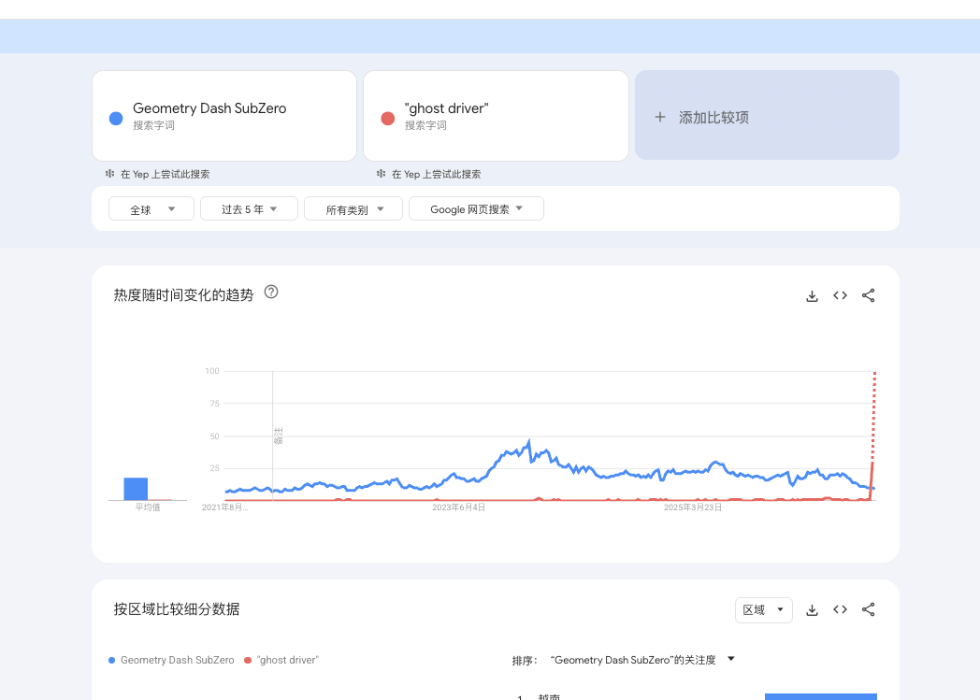Viewport: 980px width, 700px height.
Task: Download the trend-over-time chart CSV
Action: tap(812, 296)
